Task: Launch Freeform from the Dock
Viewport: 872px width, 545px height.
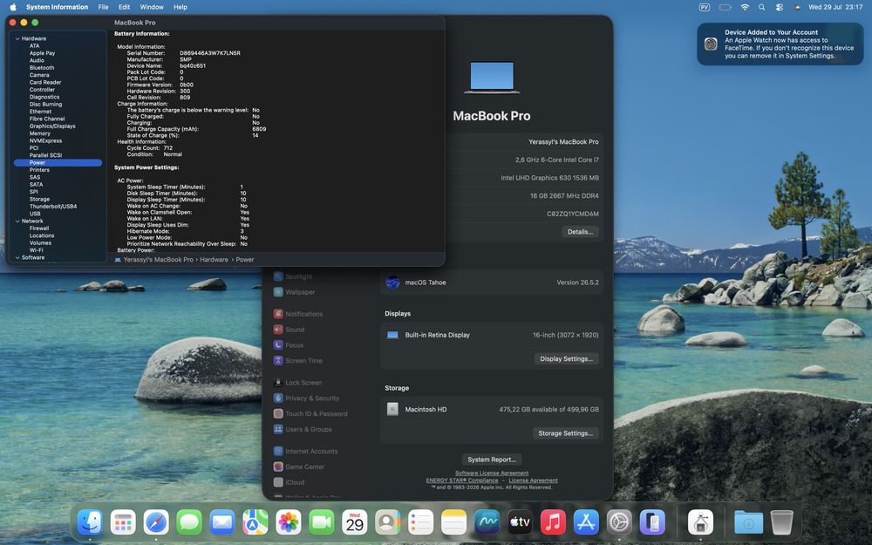Action: (x=487, y=522)
